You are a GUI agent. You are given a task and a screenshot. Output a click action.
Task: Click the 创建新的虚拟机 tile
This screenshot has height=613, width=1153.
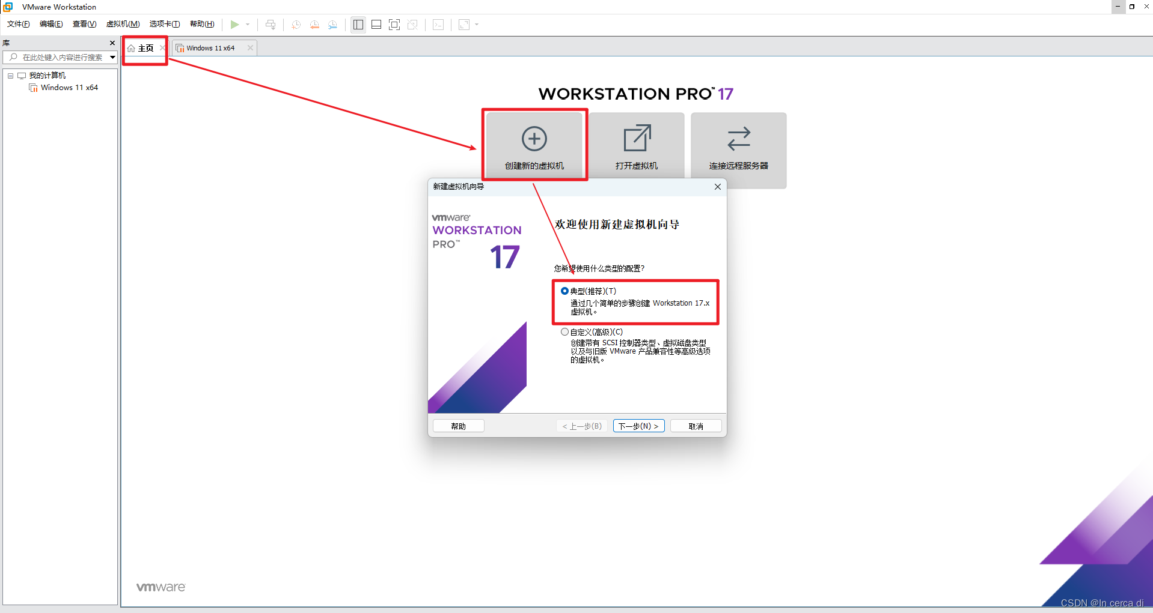[x=534, y=145]
